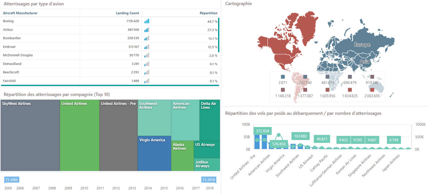This screenshot has height=194, width=428.
Task: Select the US Airways treemap tile
Action: click(207, 150)
